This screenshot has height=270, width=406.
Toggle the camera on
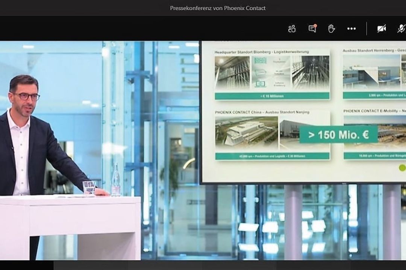pos(382,28)
